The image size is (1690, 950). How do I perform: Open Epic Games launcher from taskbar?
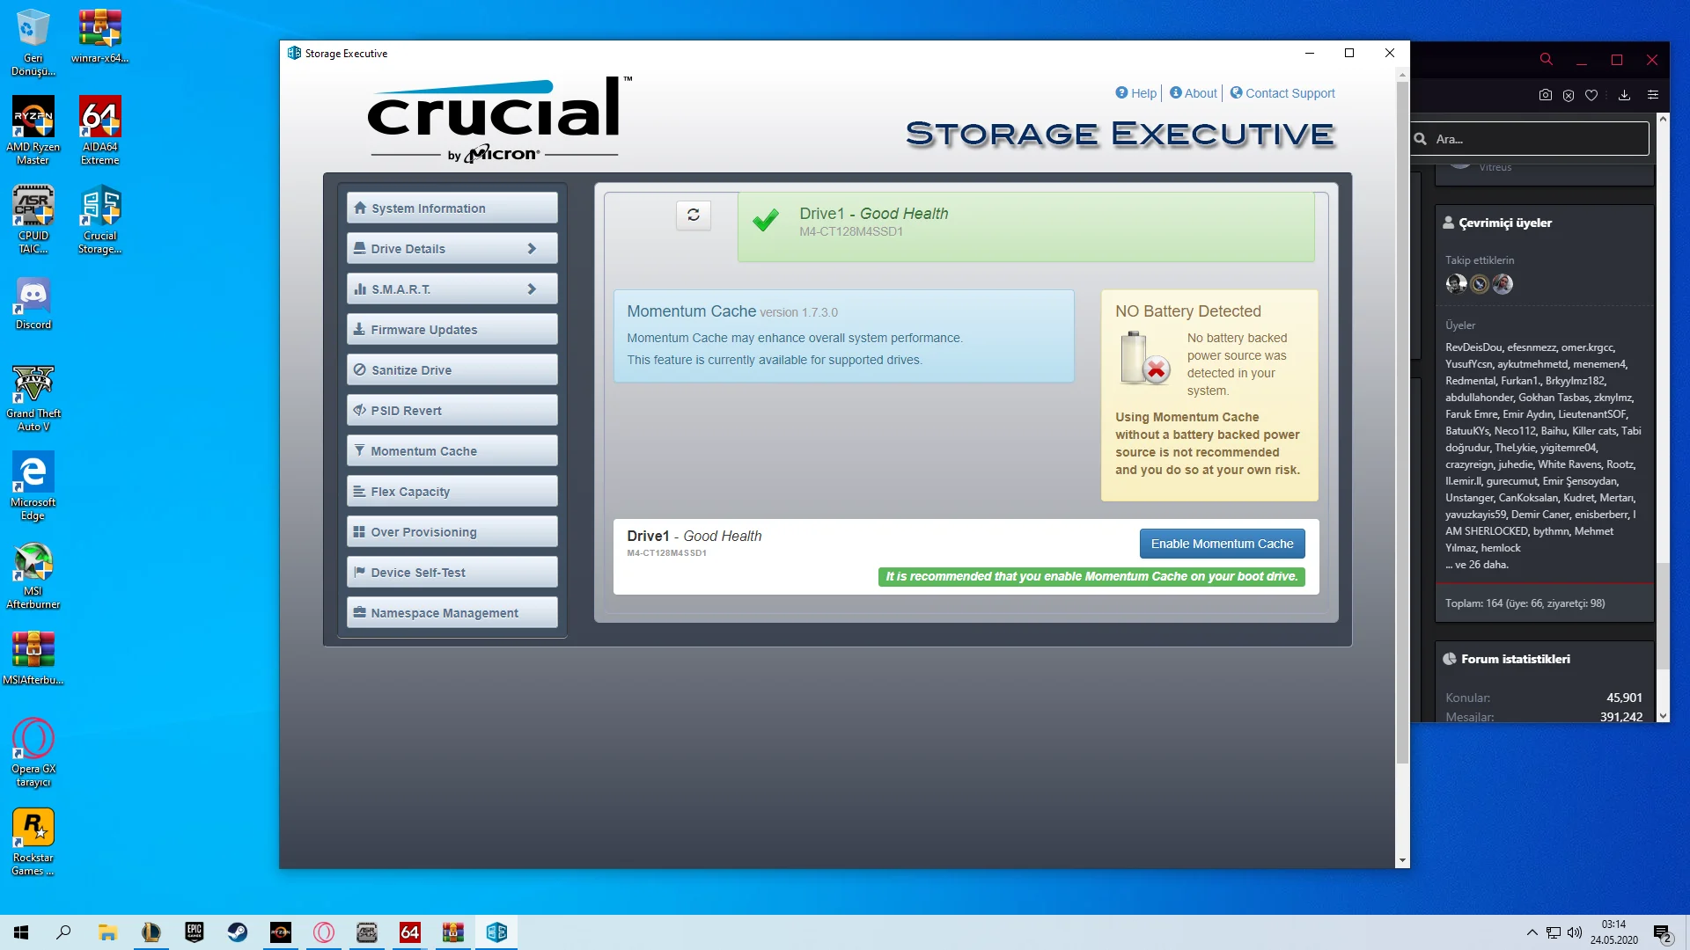click(195, 932)
